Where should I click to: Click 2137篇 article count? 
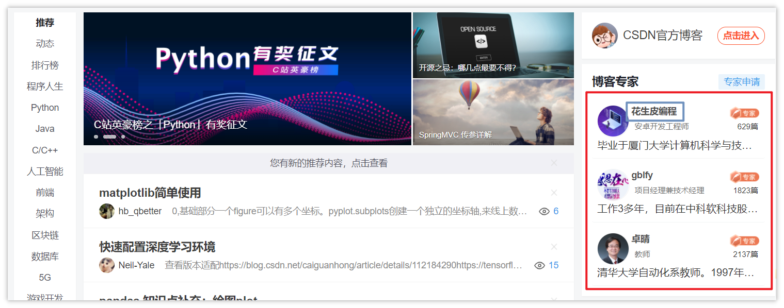[x=746, y=254]
